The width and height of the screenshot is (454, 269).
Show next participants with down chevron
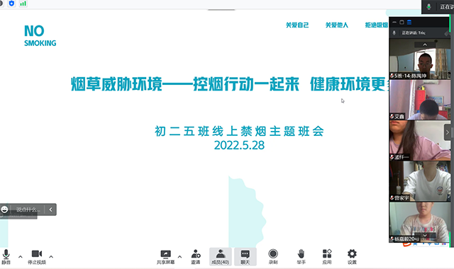point(425,236)
